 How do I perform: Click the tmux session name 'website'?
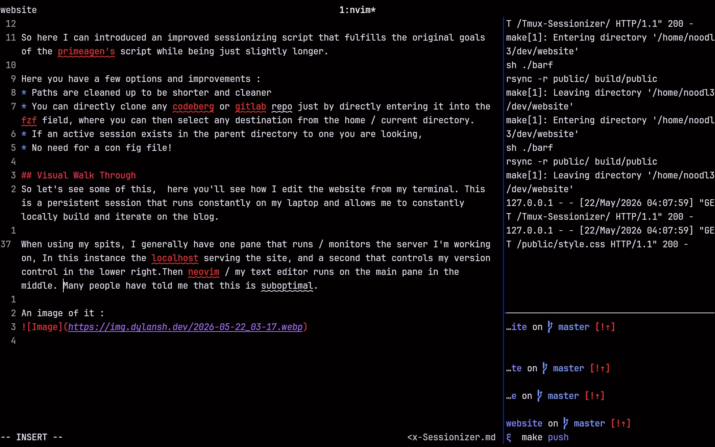(19, 10)
